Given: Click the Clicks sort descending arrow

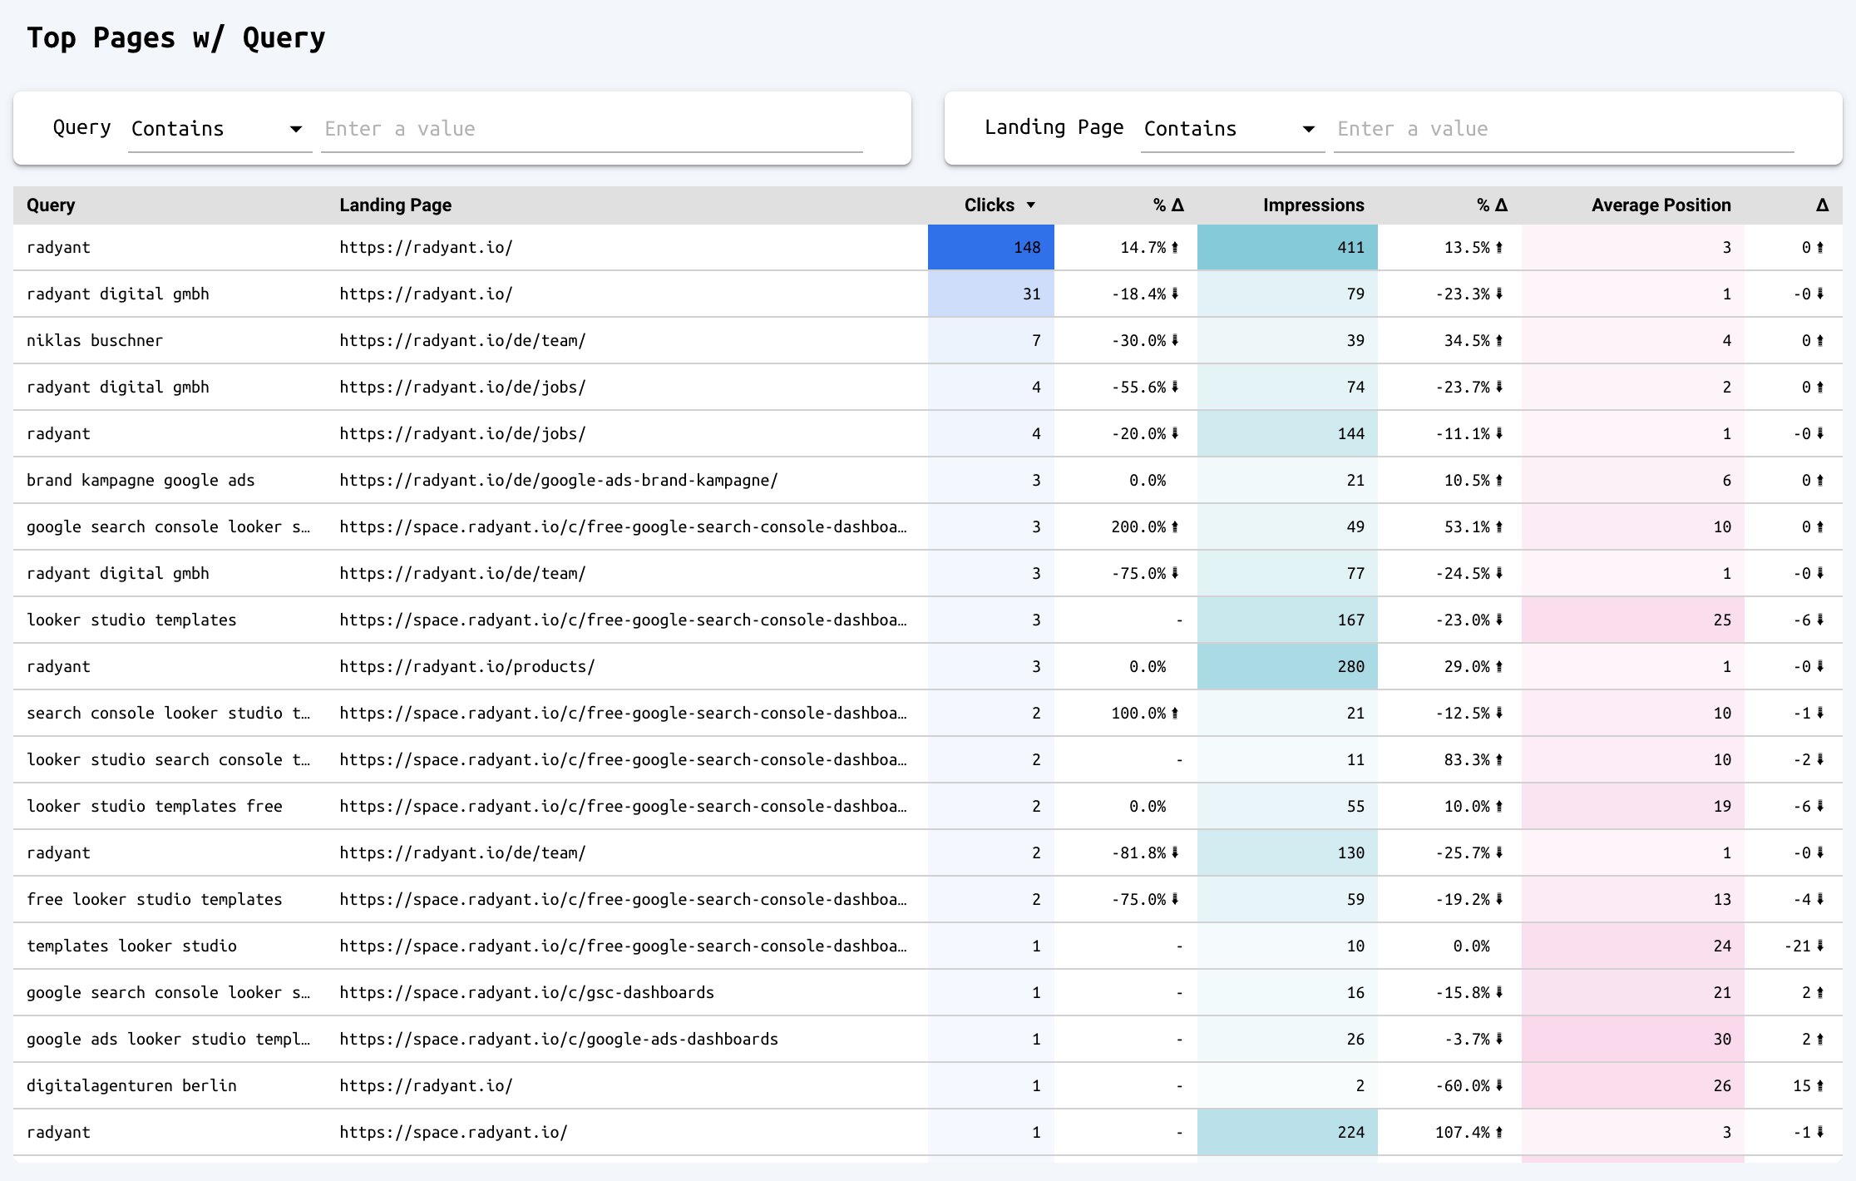Looking at the screenshot, I should (1031, 205).
